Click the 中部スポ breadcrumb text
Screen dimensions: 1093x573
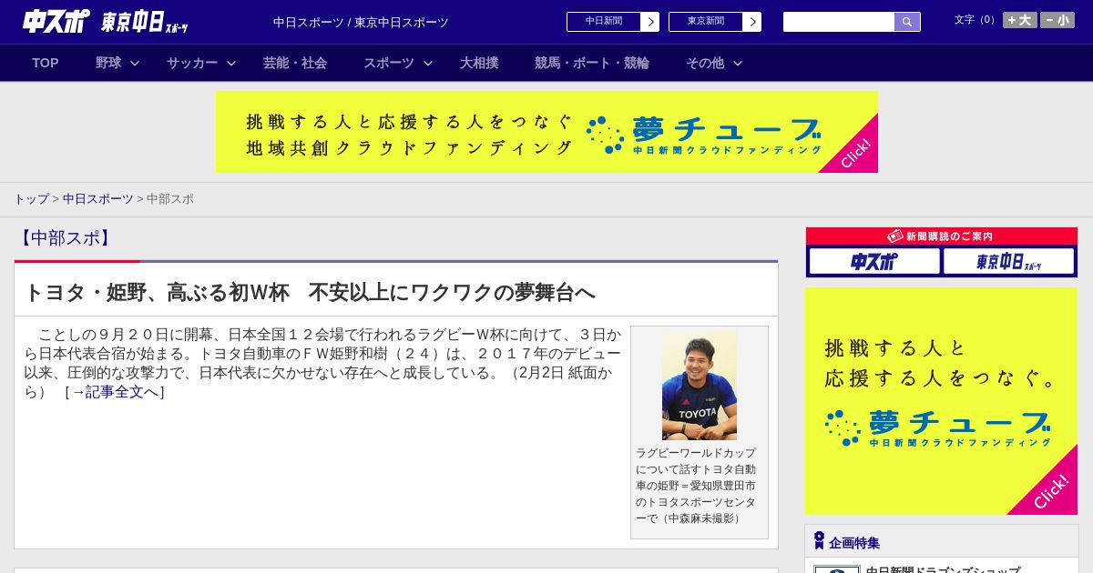(170, 199)
